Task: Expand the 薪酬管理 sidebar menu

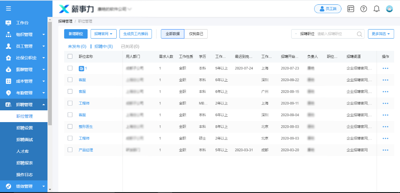Action: coord(24,70)
